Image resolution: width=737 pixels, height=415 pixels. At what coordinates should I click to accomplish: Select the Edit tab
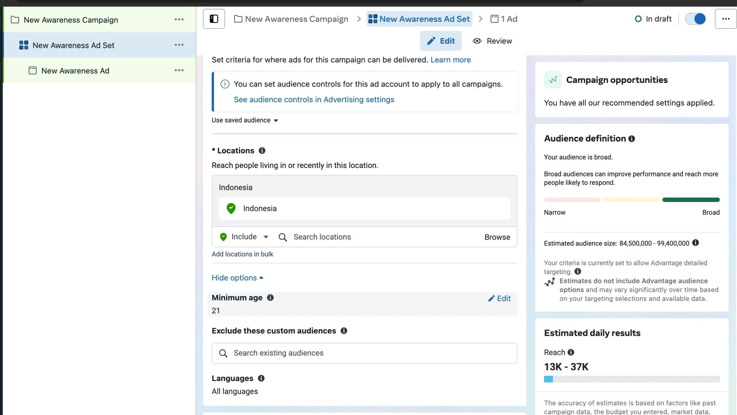coord(441,41)
